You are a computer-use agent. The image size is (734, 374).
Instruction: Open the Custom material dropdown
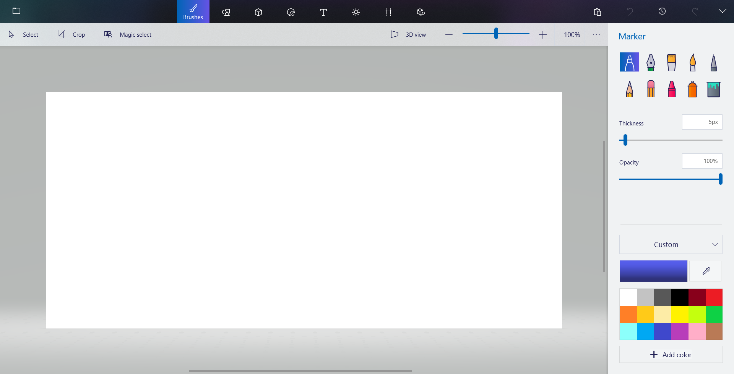coord(671,244)
